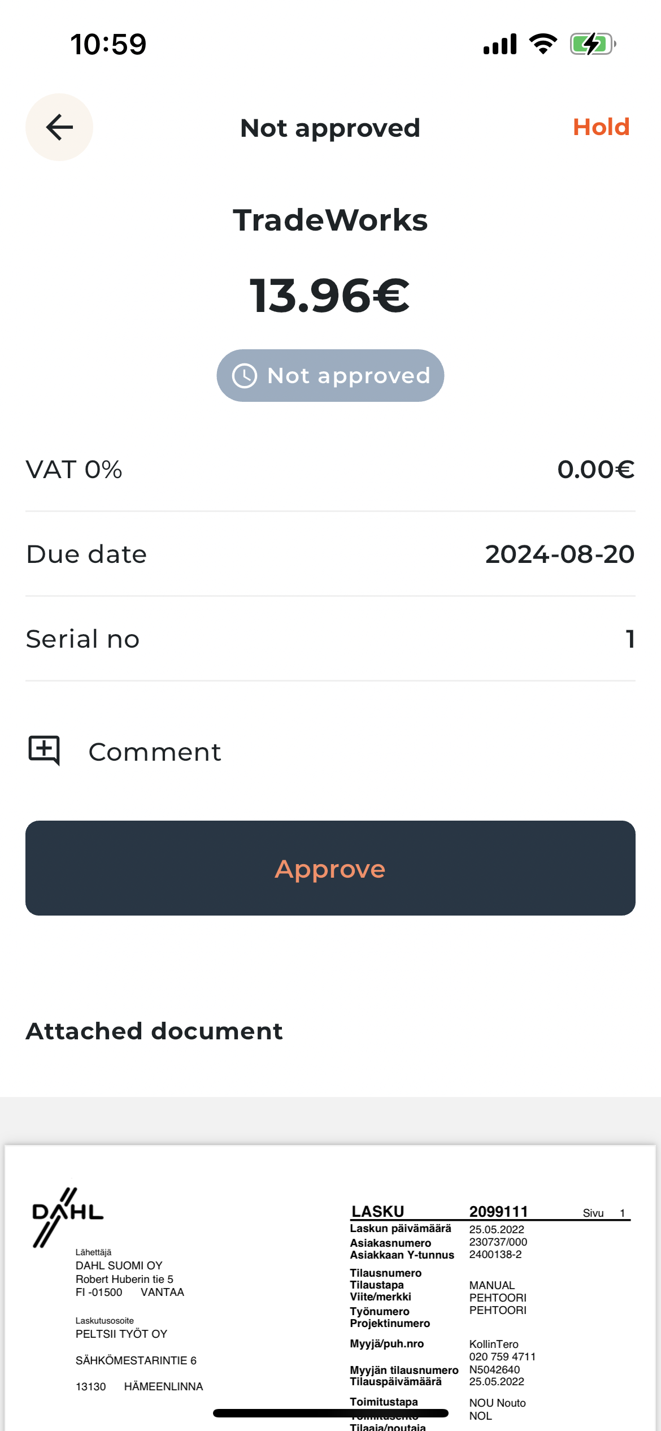
Task: Select the Serial no row
Action: [x=330, y=639]
